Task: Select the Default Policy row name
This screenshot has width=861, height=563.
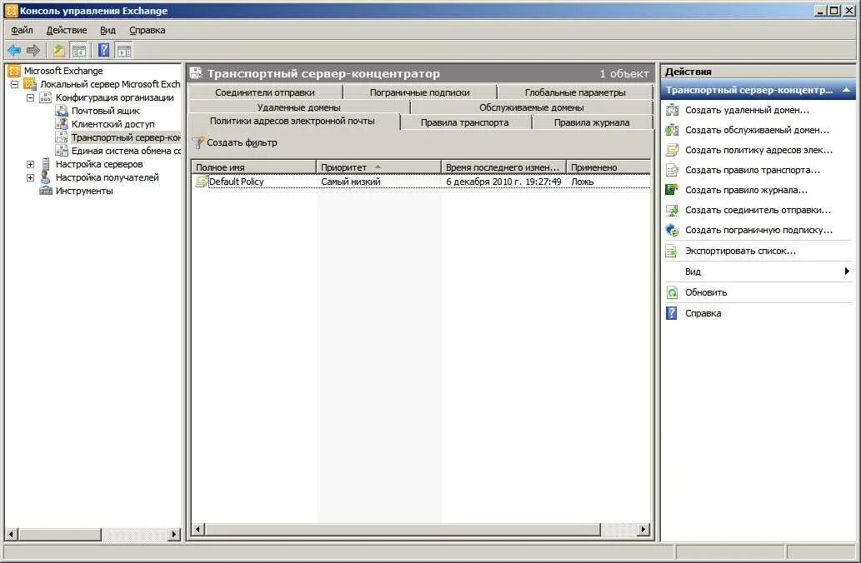Action: pos(236,181)
